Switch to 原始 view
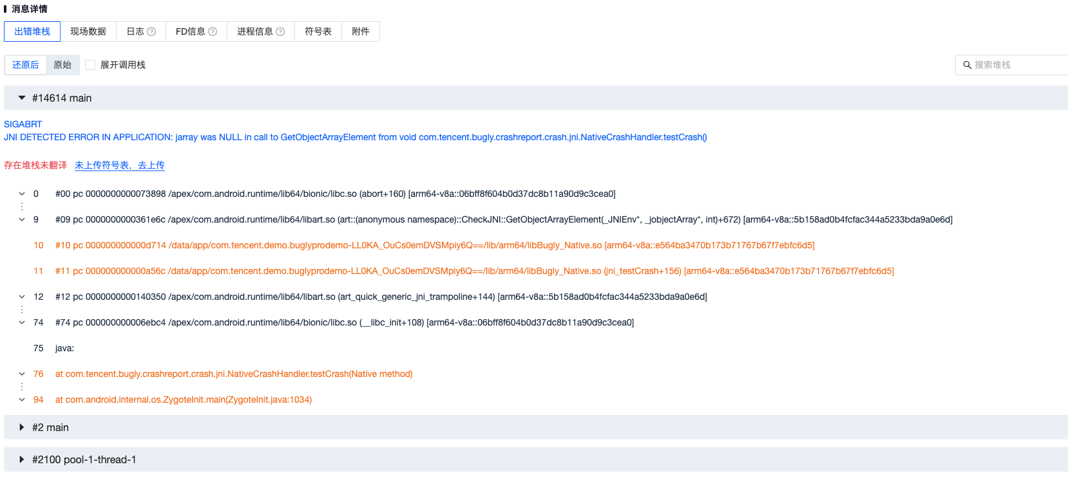Image resolution: width=1068 pixels, height=478 pixels. [x=62, y=65]
